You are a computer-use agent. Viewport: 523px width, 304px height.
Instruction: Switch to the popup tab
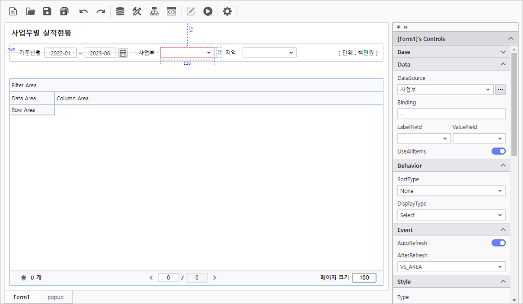[55, 297]
